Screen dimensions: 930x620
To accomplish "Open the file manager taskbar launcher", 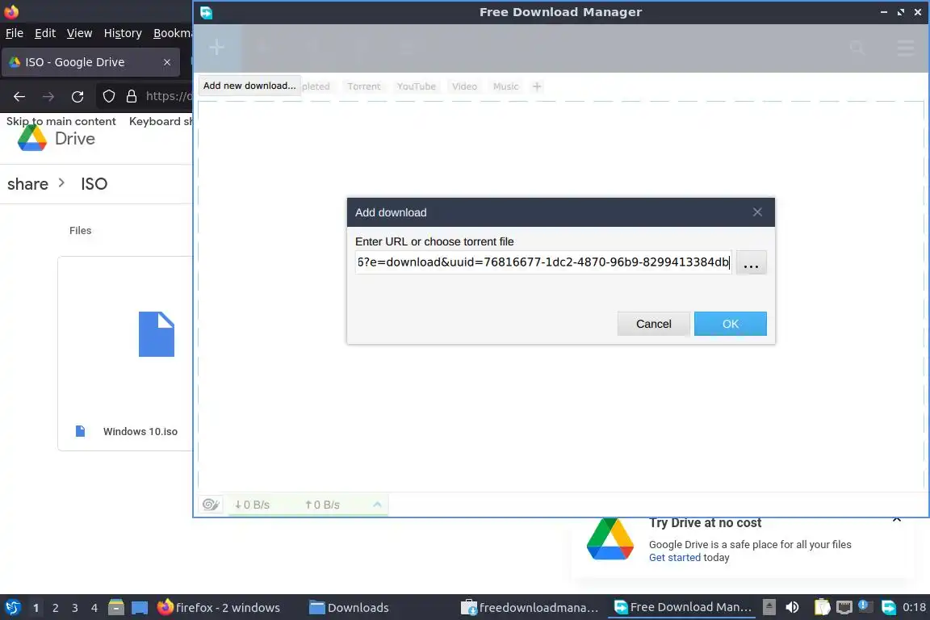I will [x=116, y=608].
